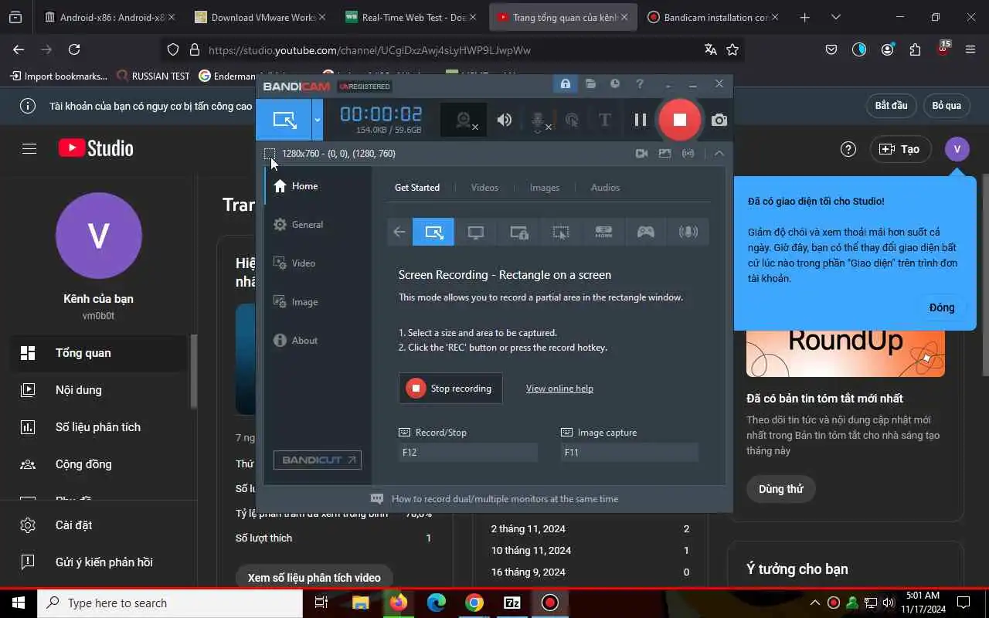Click Xem số liệu phân tích video button

[314, 578]
